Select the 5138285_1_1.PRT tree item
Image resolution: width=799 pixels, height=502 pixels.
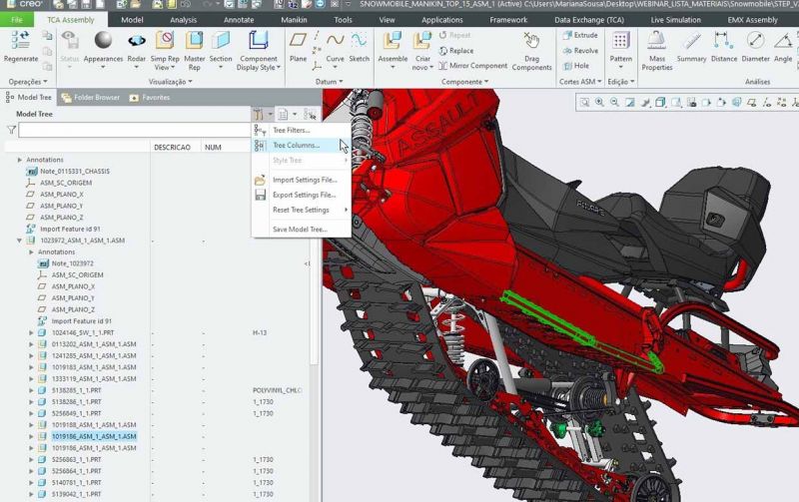pyautogui.click(x=77, y=390)
